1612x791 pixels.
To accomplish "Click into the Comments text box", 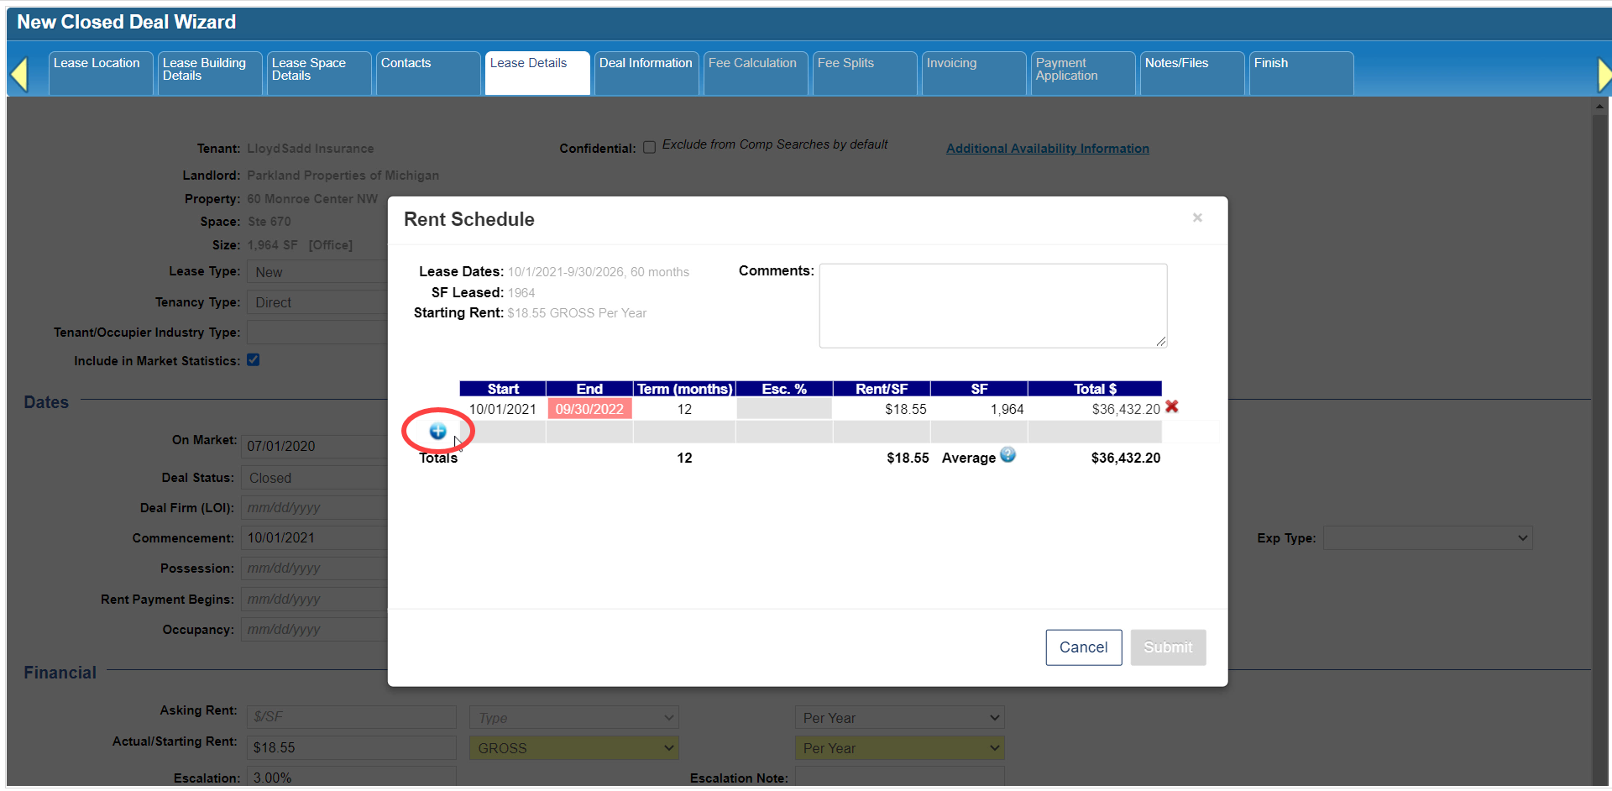I will click(x=992, y=306).
